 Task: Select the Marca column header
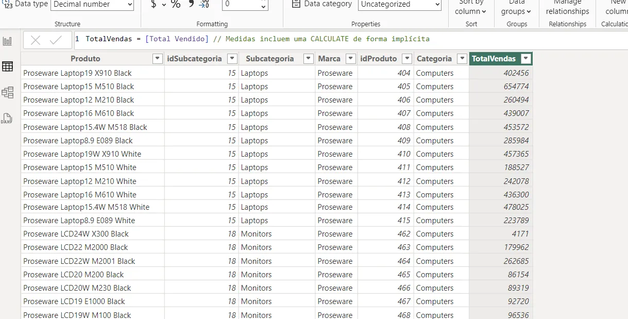point(329,59)
